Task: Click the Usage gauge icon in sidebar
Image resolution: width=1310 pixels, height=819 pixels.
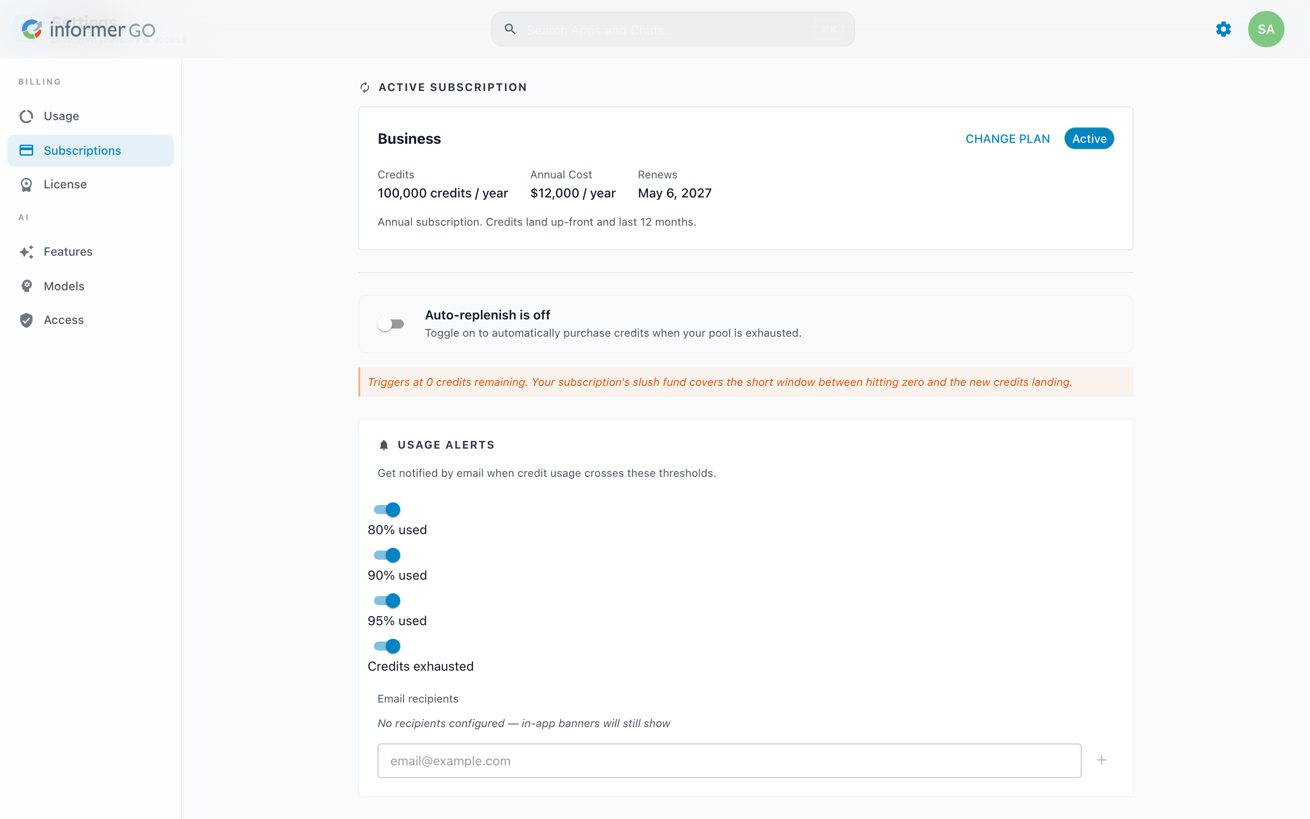Action: (x=26, y=116)
